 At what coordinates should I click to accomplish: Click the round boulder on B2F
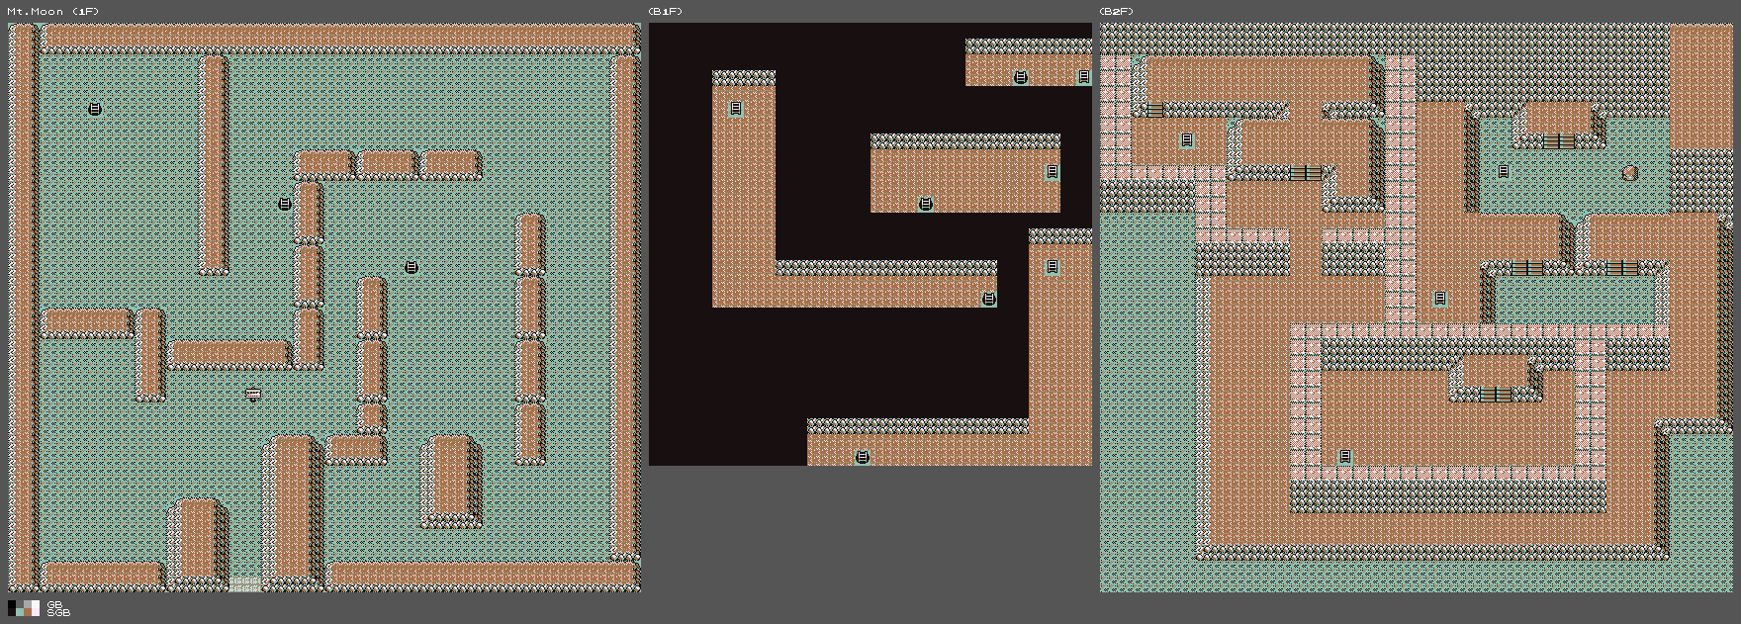coord(1630,173)
